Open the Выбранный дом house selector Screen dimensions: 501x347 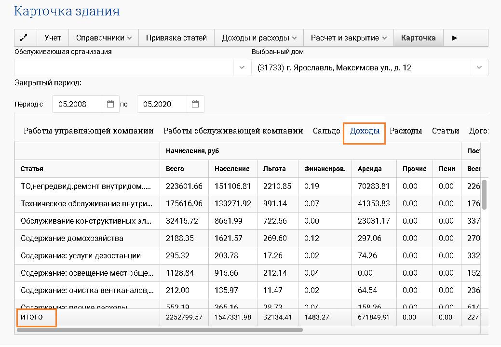point(479,67)
